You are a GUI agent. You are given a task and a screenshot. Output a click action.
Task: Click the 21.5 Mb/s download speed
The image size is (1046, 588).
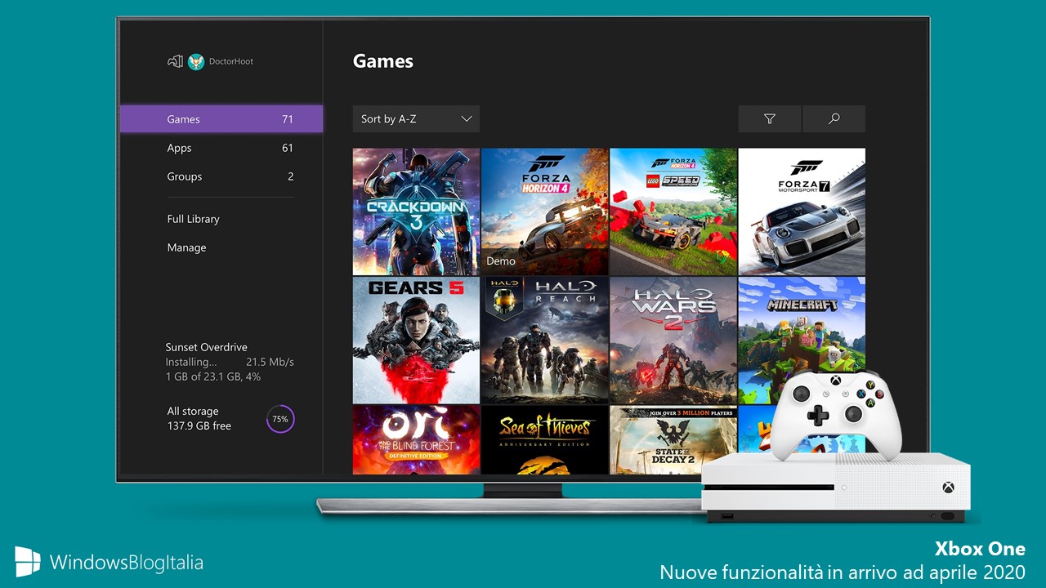(x=270, y=362)
